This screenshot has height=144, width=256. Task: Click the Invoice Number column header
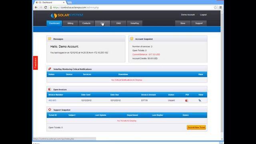tap(56, 95)
